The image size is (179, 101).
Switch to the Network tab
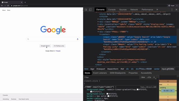[134, 10]
